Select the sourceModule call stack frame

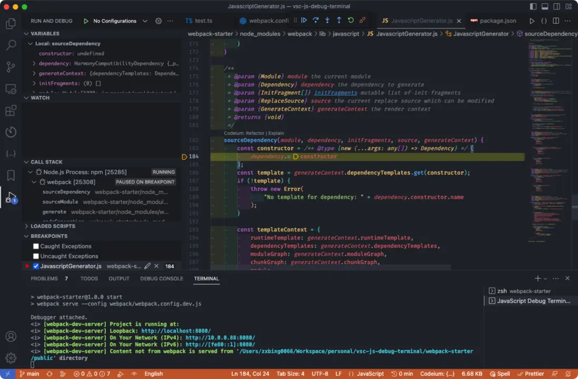click(x=60, y=202)
